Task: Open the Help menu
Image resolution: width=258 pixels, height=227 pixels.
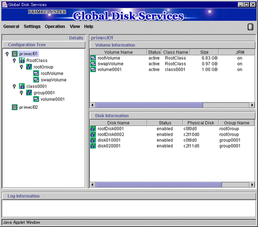Action: pos(89,26)
